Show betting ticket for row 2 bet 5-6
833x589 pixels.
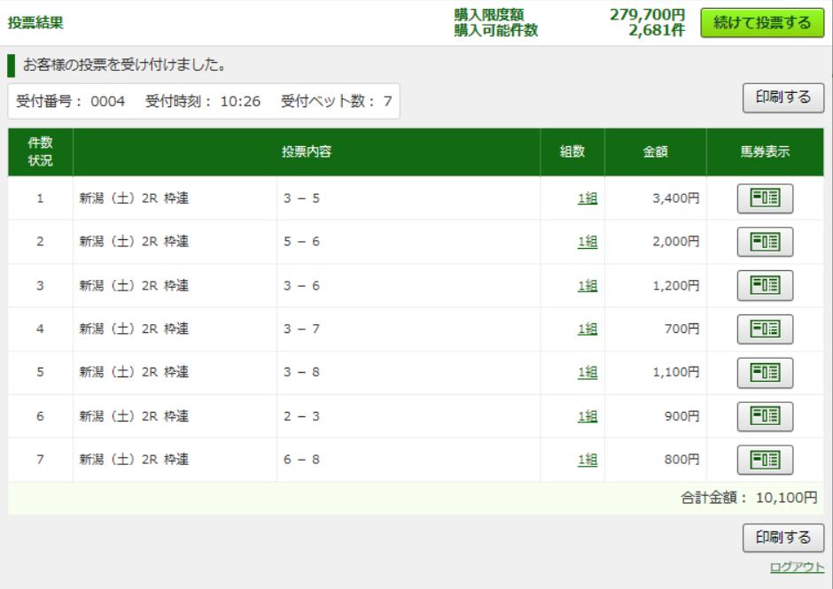point(765,242)
